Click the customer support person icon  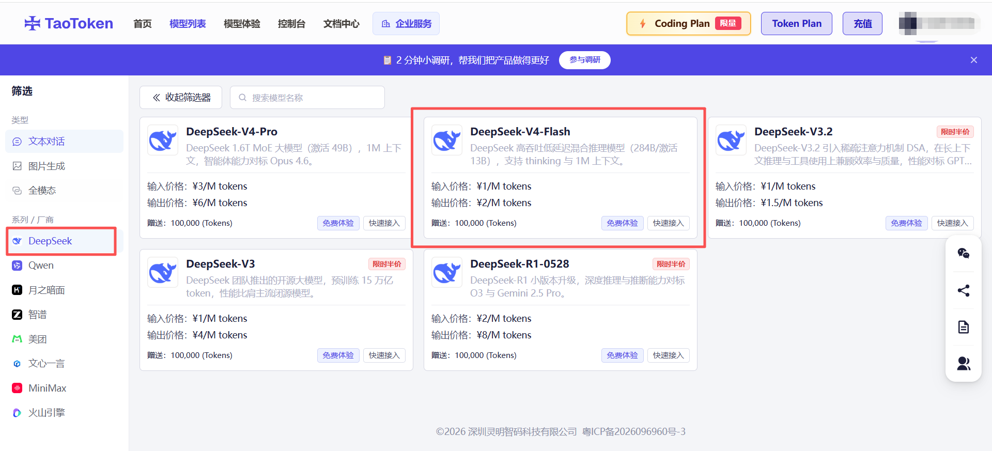click(964, 364)
